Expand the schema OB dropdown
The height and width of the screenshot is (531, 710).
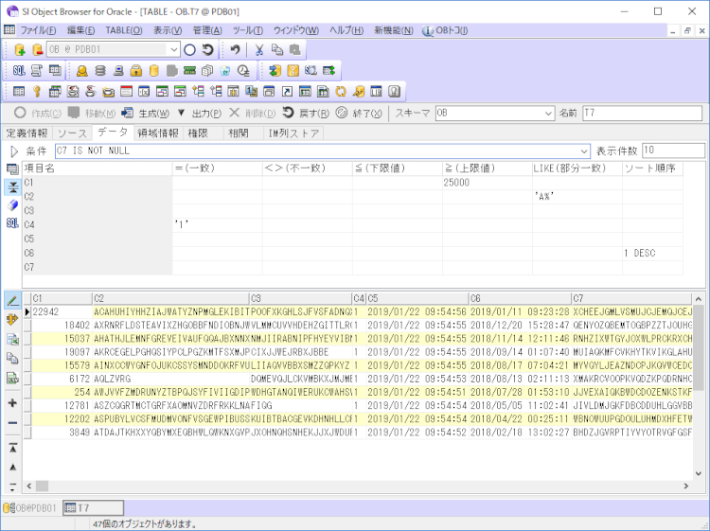click(x=547, y=114)
